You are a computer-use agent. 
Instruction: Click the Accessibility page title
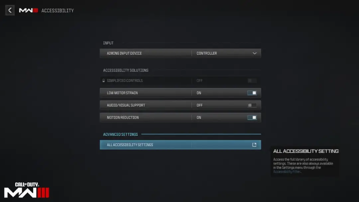[58, 11]
